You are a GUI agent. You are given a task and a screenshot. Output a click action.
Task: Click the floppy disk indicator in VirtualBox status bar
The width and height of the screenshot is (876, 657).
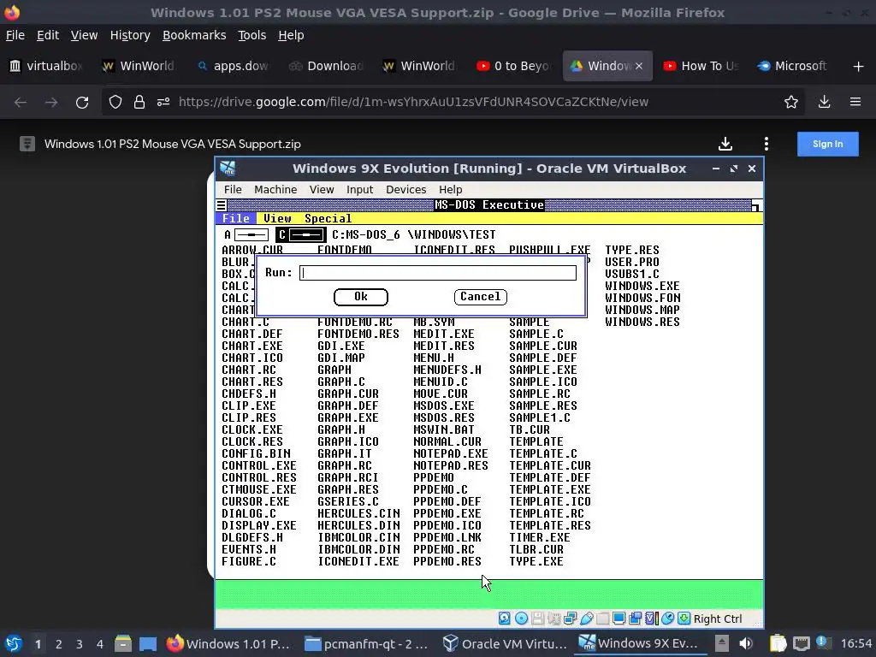(537, 618)
